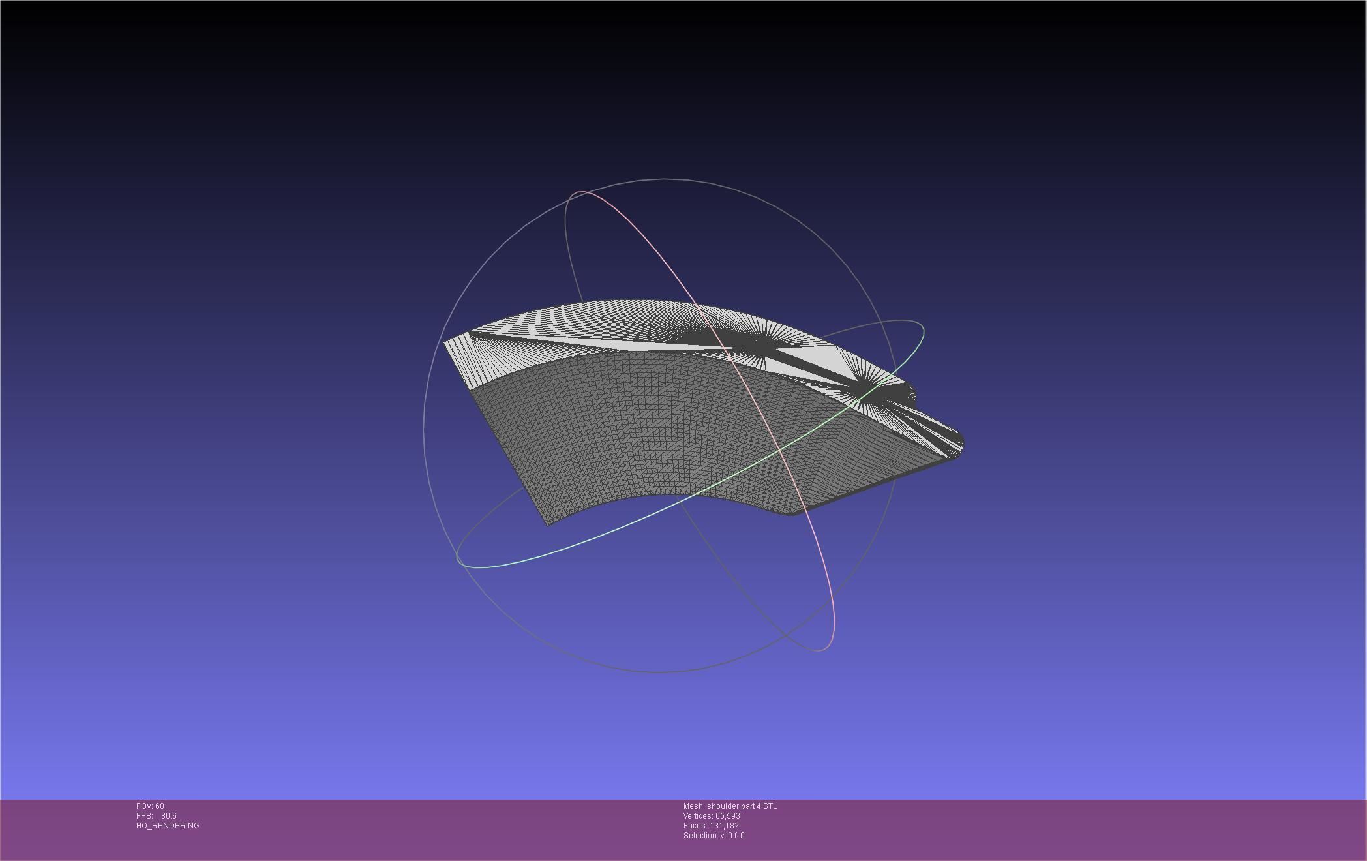Click the Faces: 131,182 readout
1367x861 pixels.
click(711, 826)
